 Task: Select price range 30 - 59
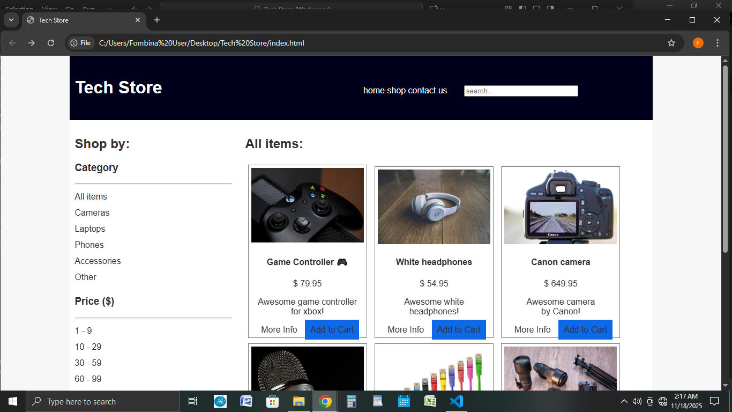tap(88, 363)
